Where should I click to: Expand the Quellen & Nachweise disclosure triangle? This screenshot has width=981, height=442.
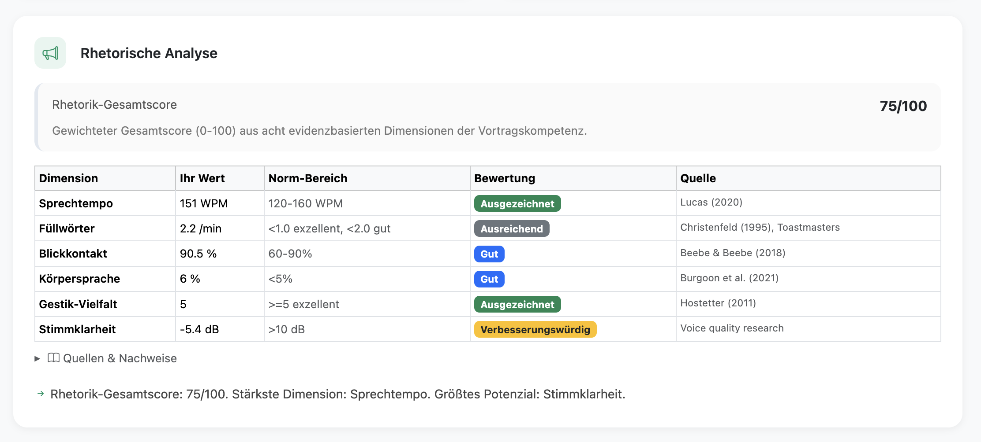[x=37, y=358]
